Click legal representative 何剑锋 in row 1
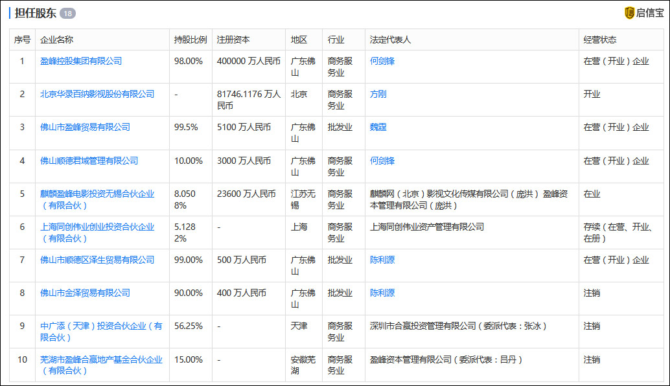This screenshot has width=670, height=386. click(x=382, y=60)
